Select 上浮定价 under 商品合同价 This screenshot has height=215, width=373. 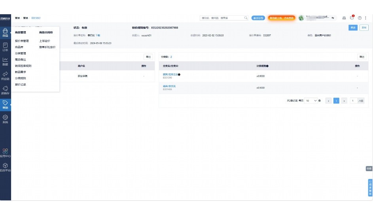point(45,41)
